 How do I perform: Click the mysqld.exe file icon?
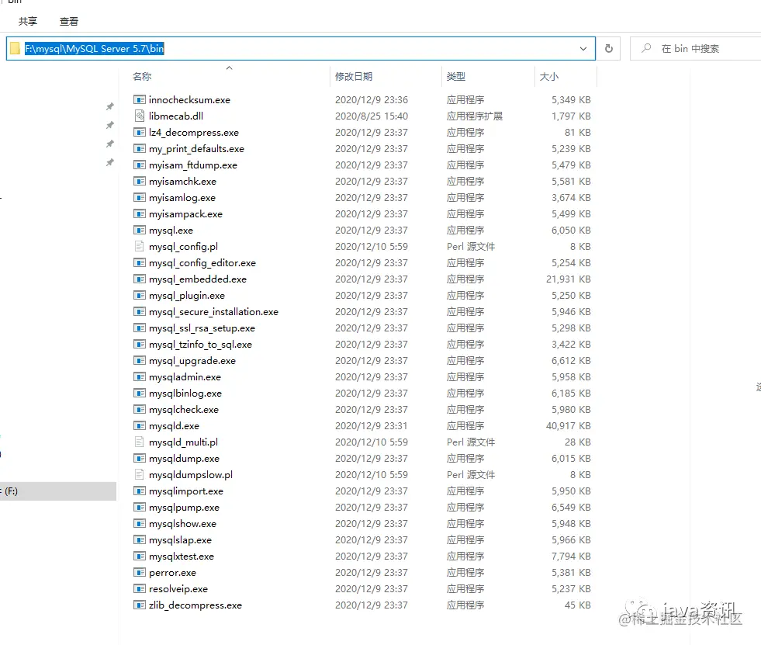click(140, 426)
